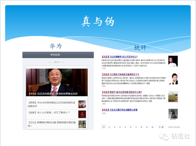Screen dimensions: 196x146
Task: Click the 华为生活 chat header title
Action: 55,55
